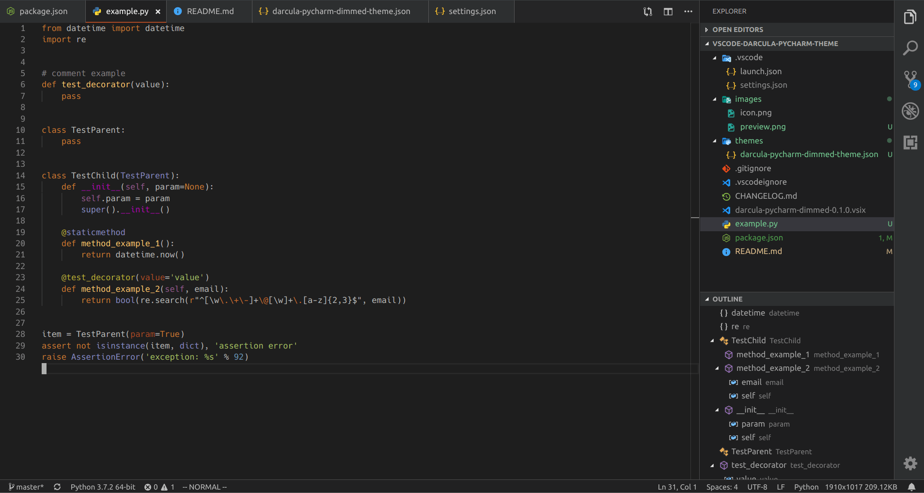Open the Explorer view in activity bar
This screenshot has height=493, width=924.
coord(910,17)
